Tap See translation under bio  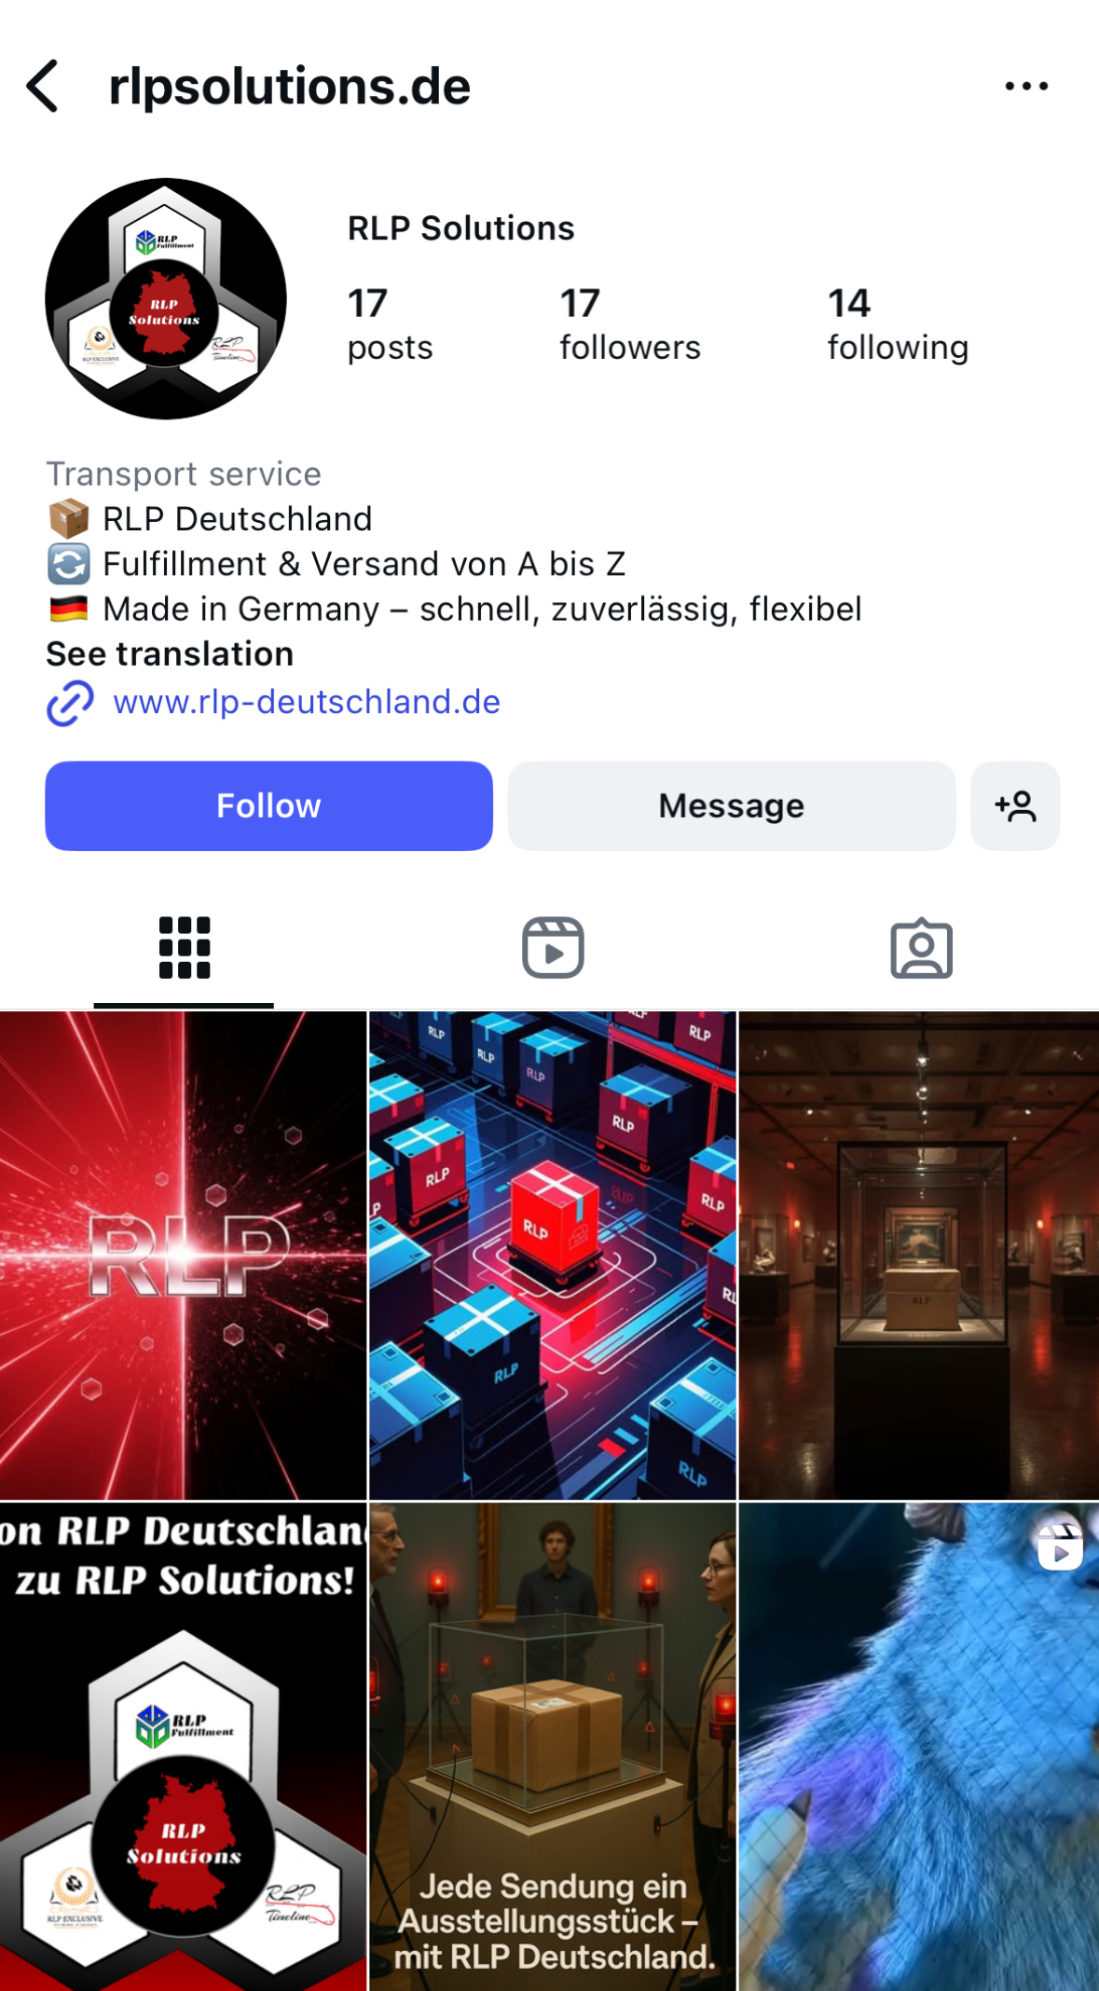click(170, 653)
